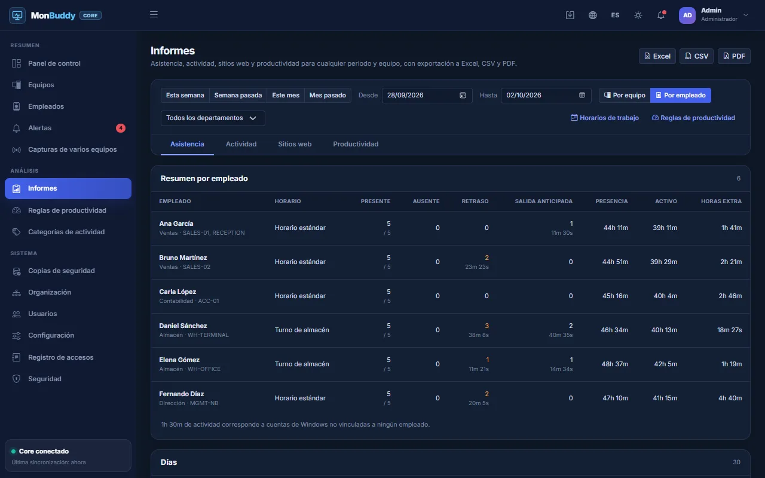Click the download icon in header
The image size is (765, 478).
tap(570, 15)
